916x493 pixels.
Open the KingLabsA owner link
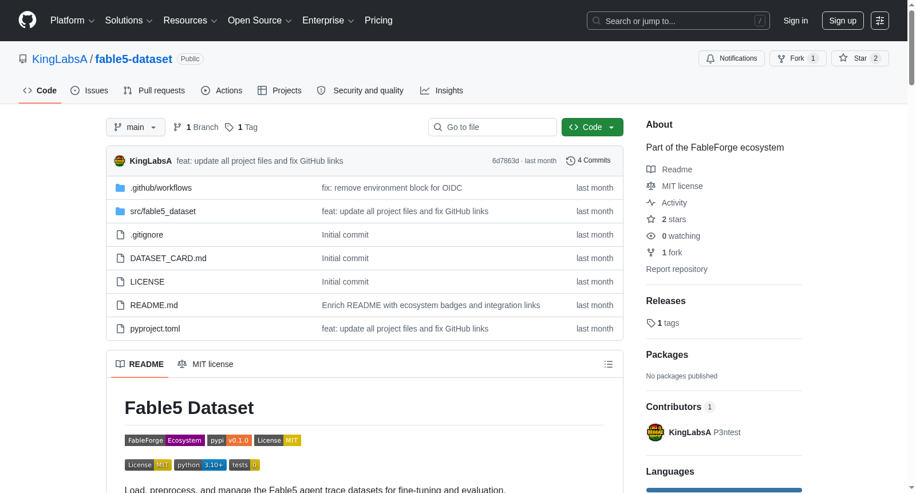click(60, 59)
